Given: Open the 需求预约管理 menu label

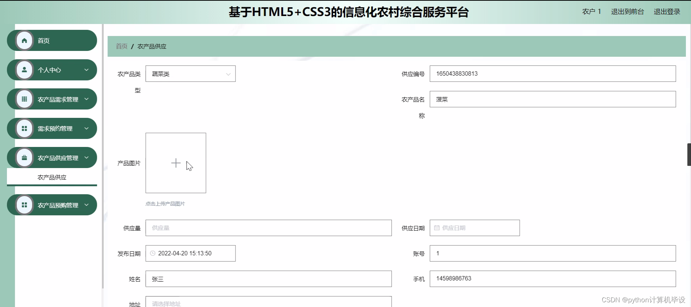Looking at the screenshot, I should point(55,128).
